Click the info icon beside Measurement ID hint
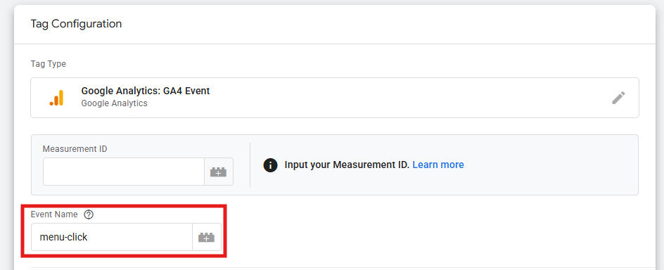 pos(270,165)
